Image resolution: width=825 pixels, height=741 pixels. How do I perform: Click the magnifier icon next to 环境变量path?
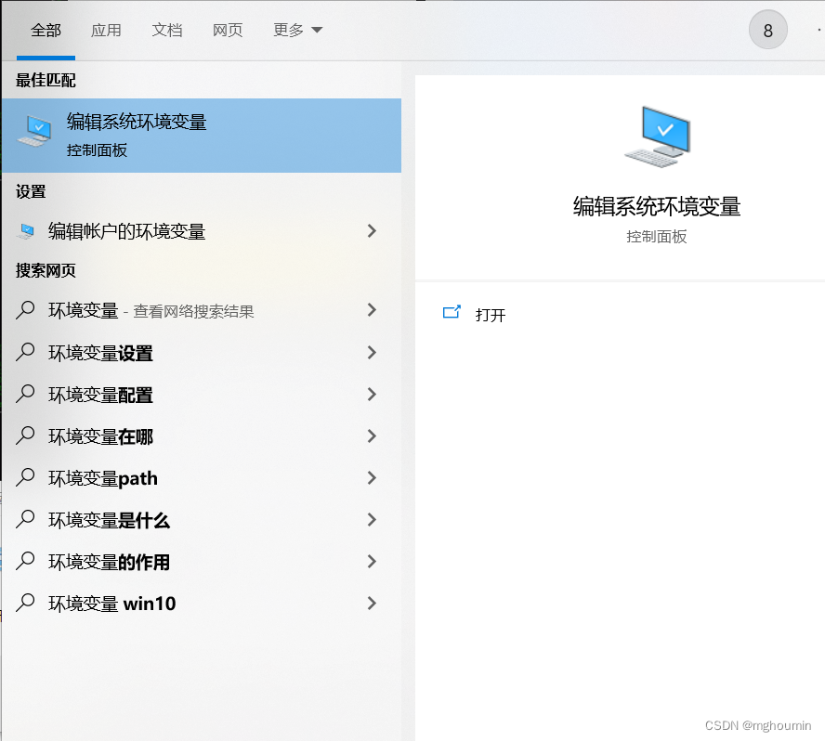[25, 478]
